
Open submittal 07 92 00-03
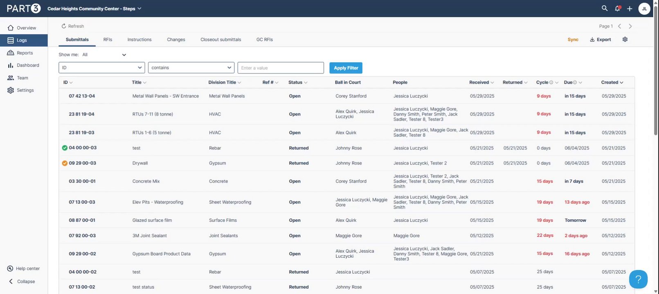click(82, 236)
